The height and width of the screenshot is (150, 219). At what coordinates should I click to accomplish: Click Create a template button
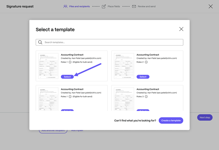(171, 121)
